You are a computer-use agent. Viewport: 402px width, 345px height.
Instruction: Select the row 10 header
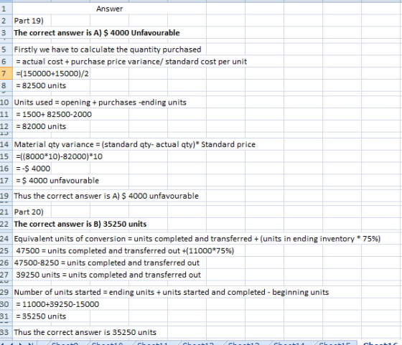click(x=6, y=102)
